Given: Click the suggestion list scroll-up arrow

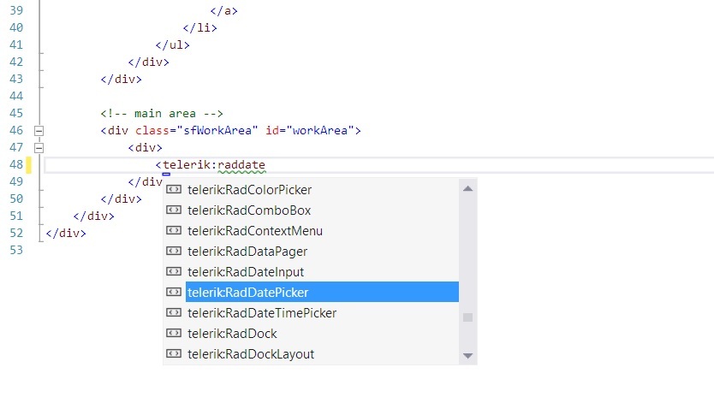Looking at the screenshot, I should click(x=467, y=188).
